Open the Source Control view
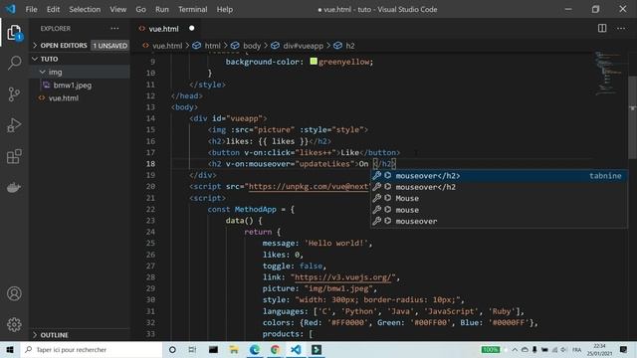The width and height of the screenshot is (637, 358). (14, 94)
